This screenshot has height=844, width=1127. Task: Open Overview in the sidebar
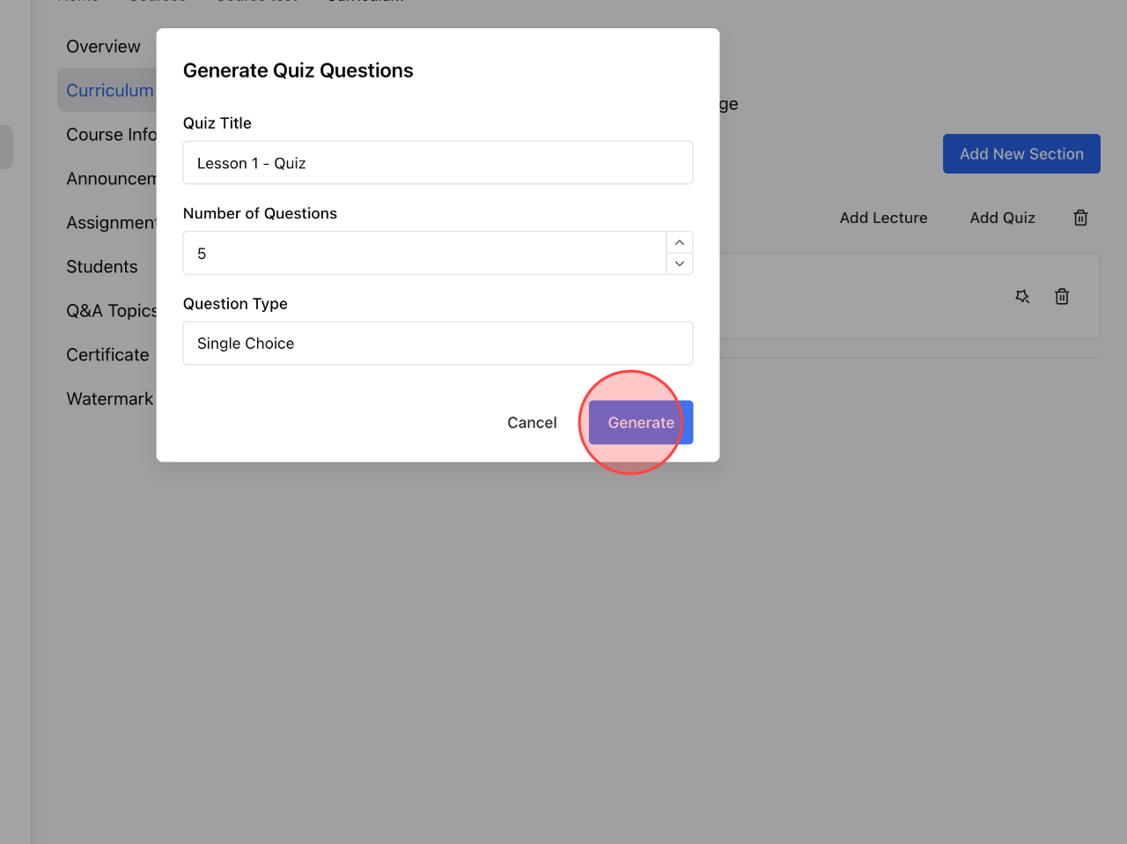click(x=103, y=47)
